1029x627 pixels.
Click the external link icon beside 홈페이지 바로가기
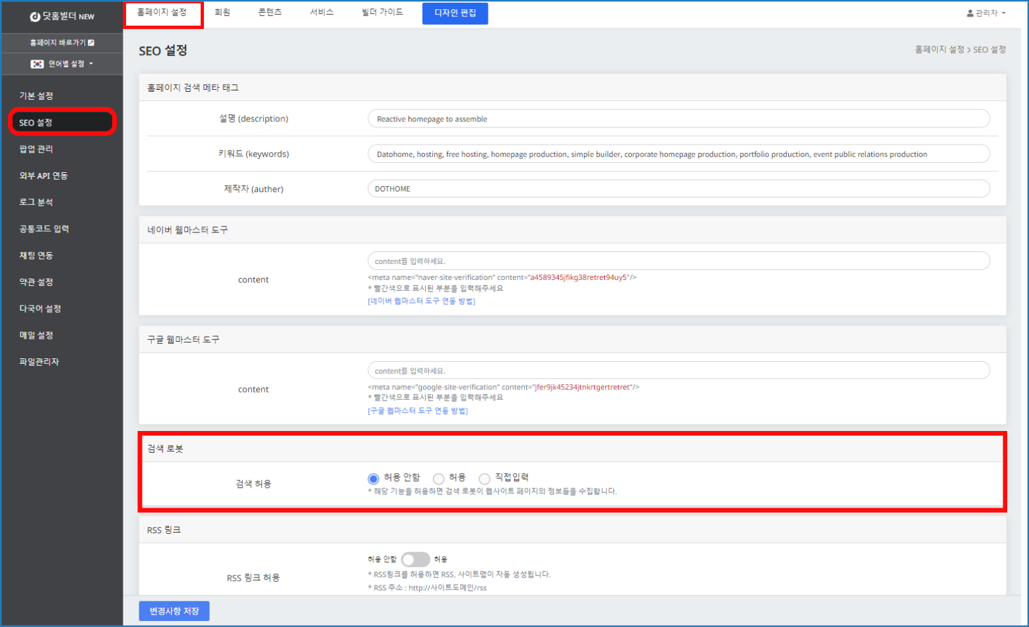point(91,41)
